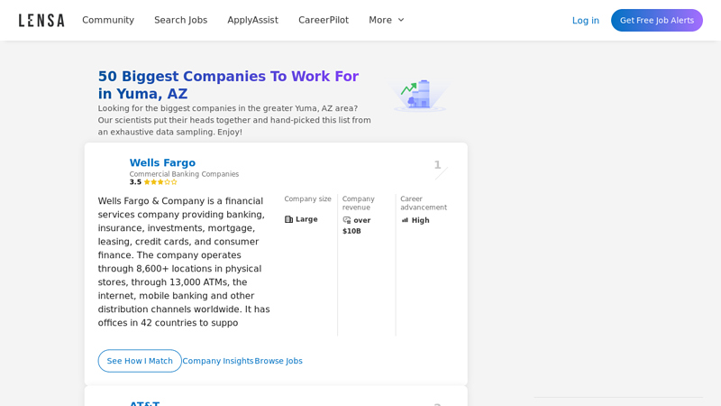
Task: Click the AT&T company title
Action: pos(144,402)
